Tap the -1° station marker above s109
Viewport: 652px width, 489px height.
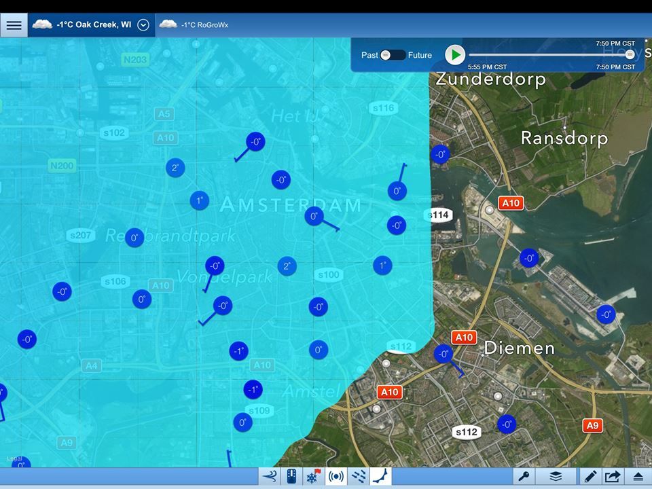click(253, 390)
